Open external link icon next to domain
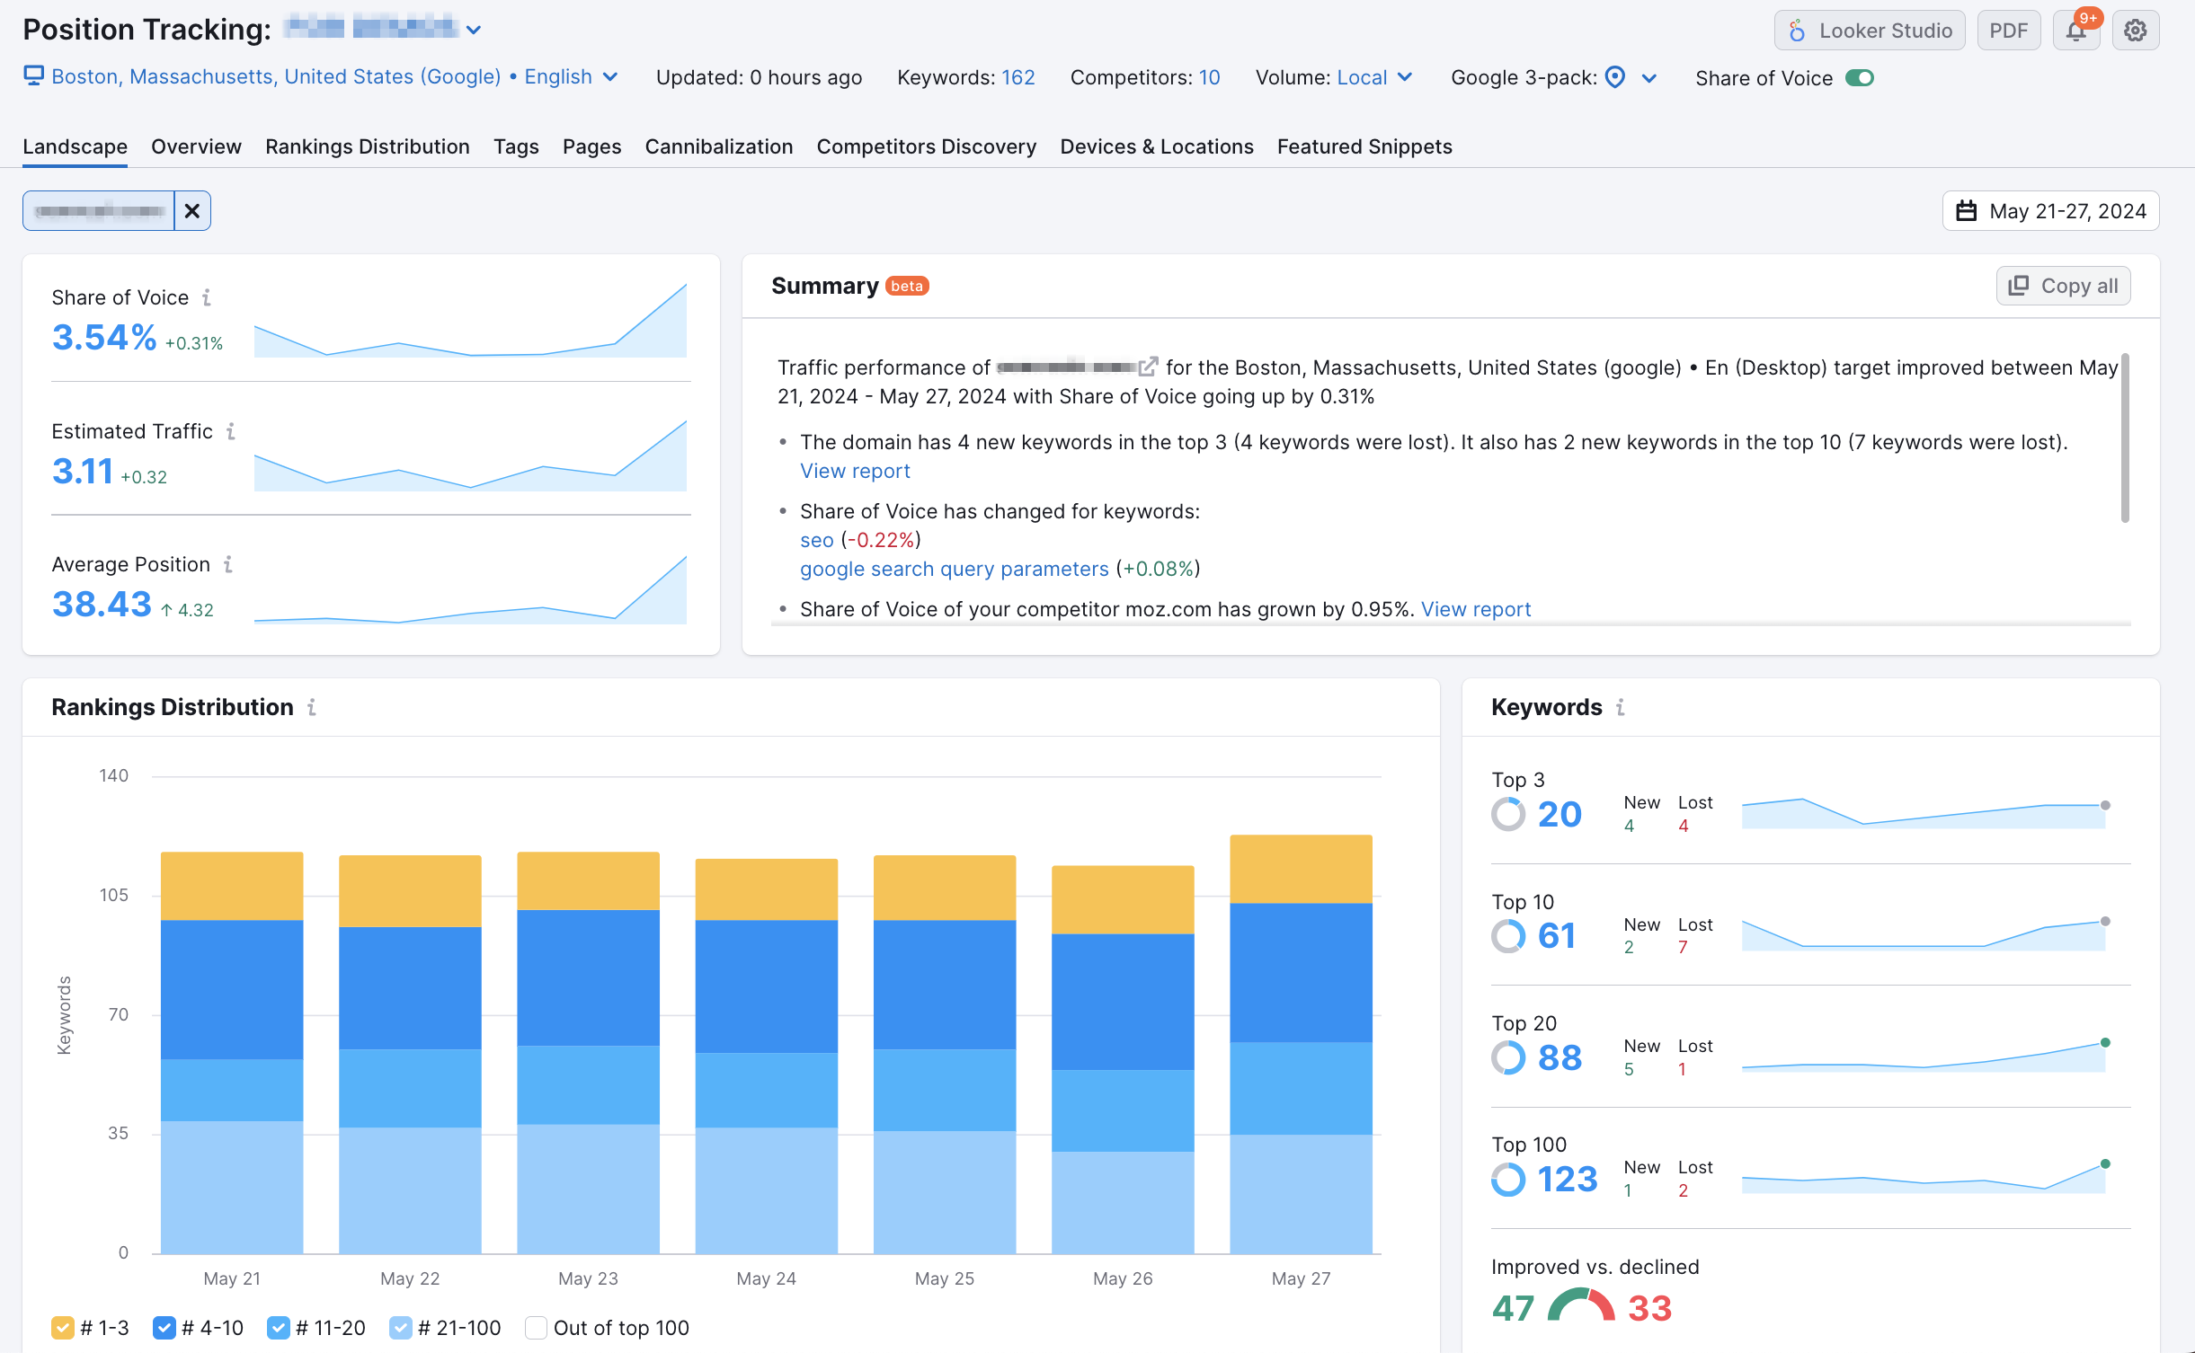 1148,367
